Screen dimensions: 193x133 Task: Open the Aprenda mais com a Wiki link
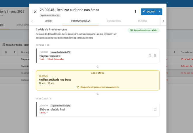pyautogui.click(x=144, y=30)
